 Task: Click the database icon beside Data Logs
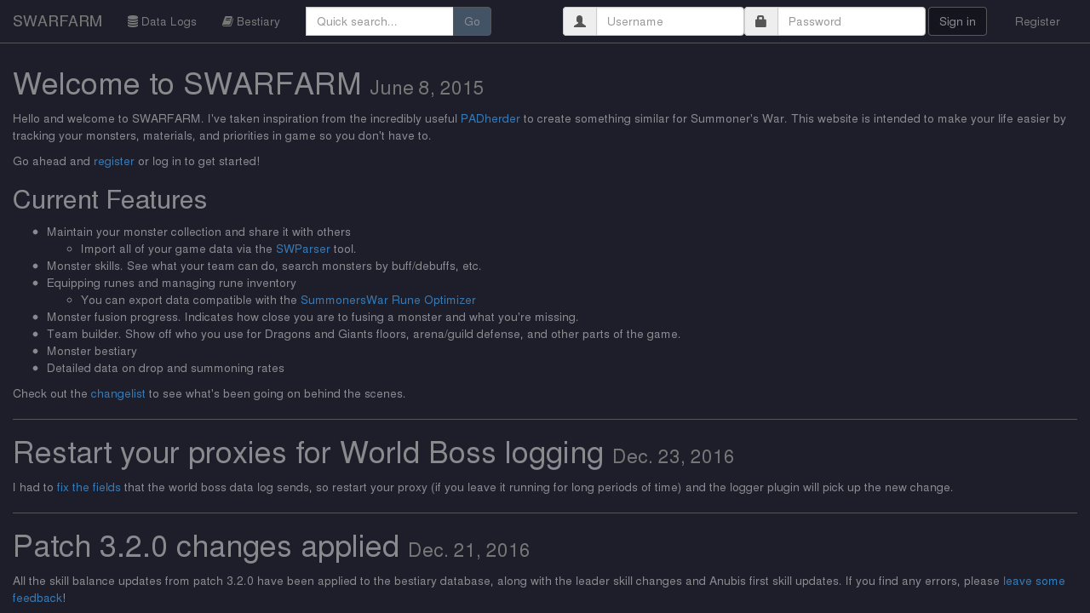pos(133,21)
